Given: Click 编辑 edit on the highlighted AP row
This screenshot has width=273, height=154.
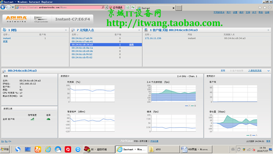Looking at the screenshot, I should pos(131,45).
